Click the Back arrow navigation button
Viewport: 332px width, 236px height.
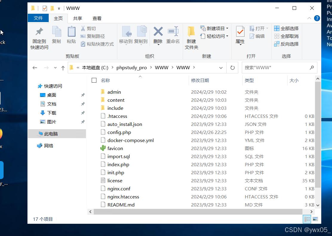pos(35,68)
